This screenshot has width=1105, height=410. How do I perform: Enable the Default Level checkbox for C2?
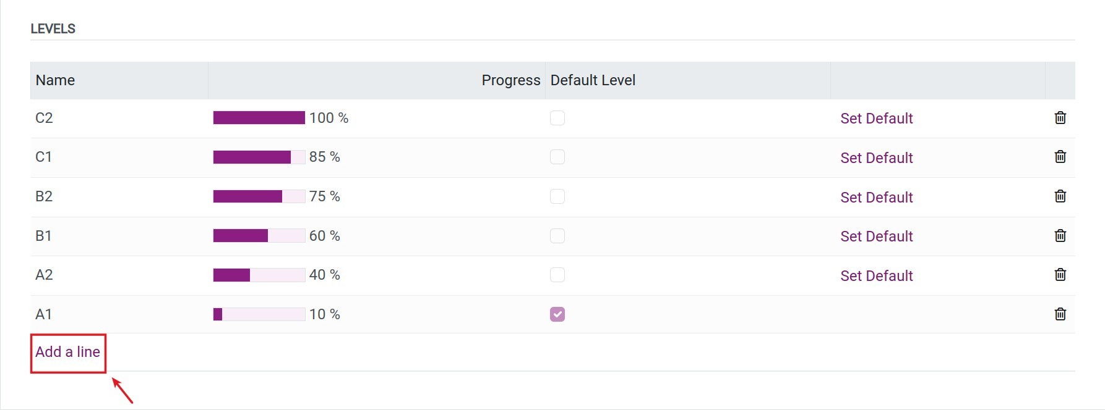[x=557, y=118]
